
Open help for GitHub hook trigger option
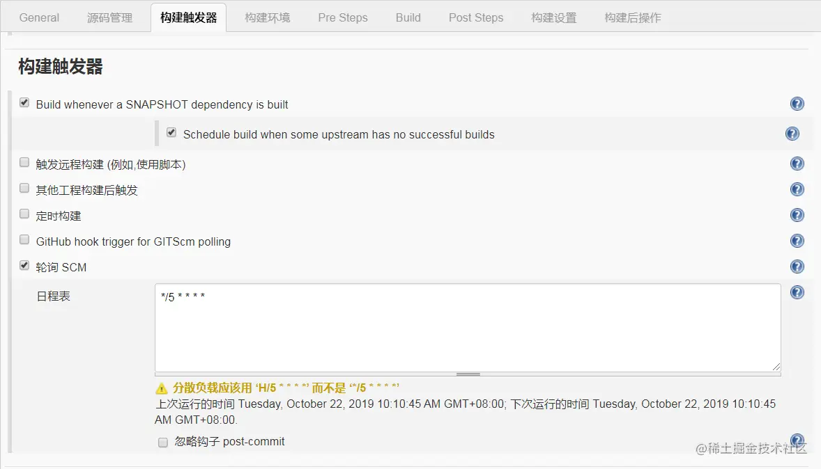click(x=797, y=241)
